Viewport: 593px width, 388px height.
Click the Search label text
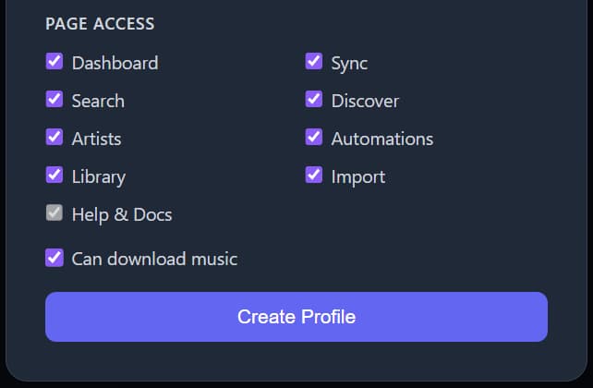pos(98,101)
